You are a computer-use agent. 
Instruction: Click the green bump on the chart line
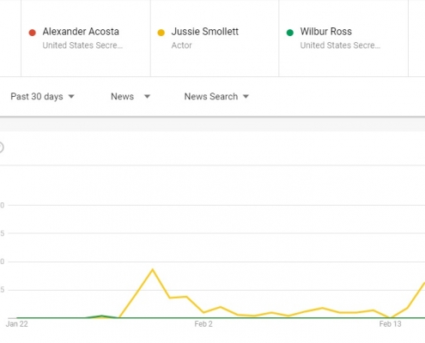pos(101,316)
